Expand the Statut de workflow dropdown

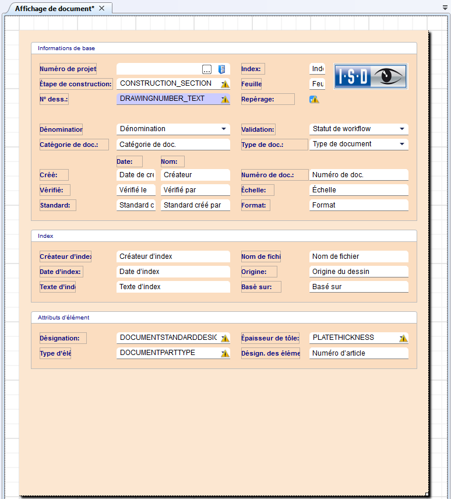[x=402, y=129]
